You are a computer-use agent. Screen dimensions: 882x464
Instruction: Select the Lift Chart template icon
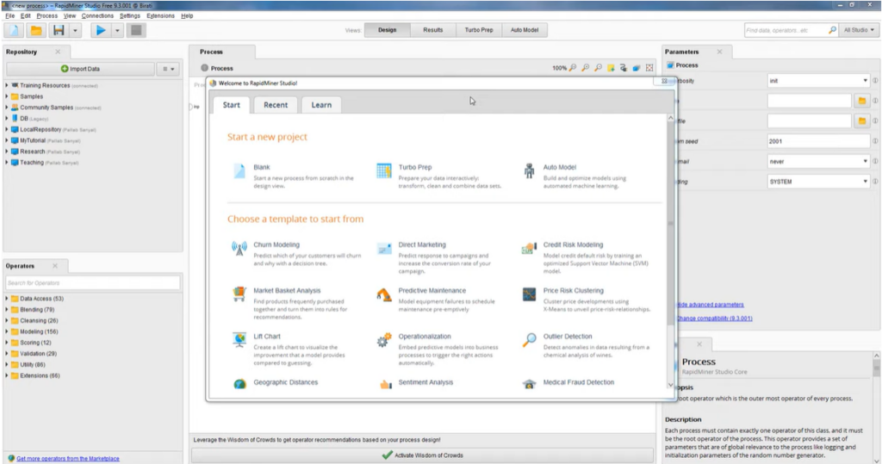[239, 340]
